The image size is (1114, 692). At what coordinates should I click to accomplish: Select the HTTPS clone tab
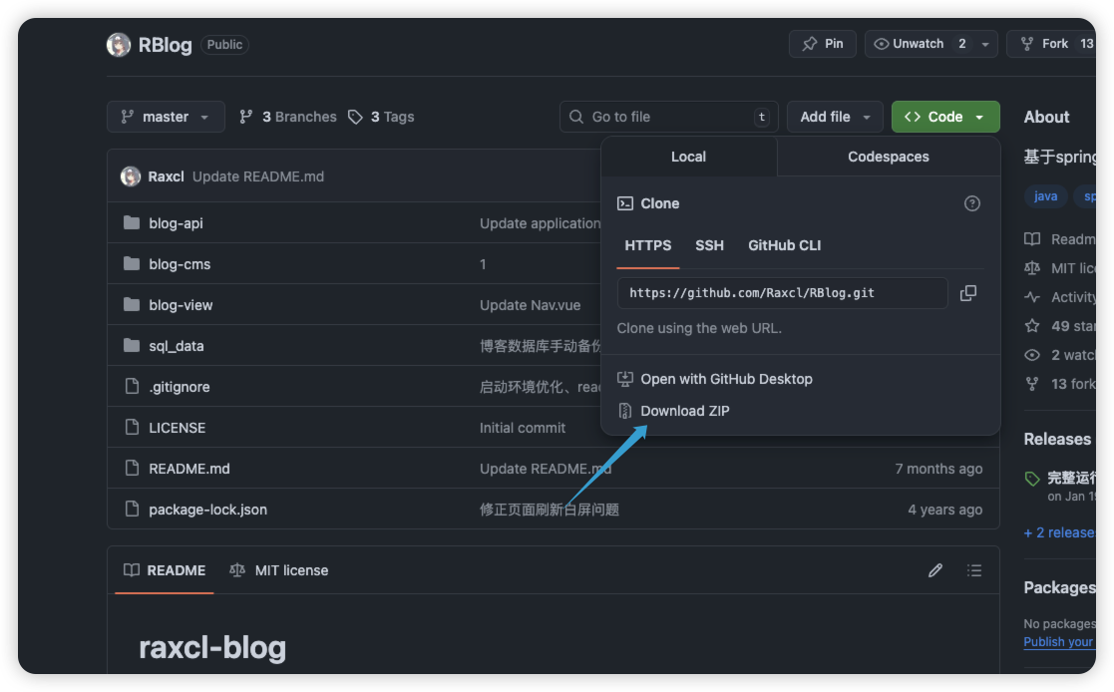[x=648, y=245]
